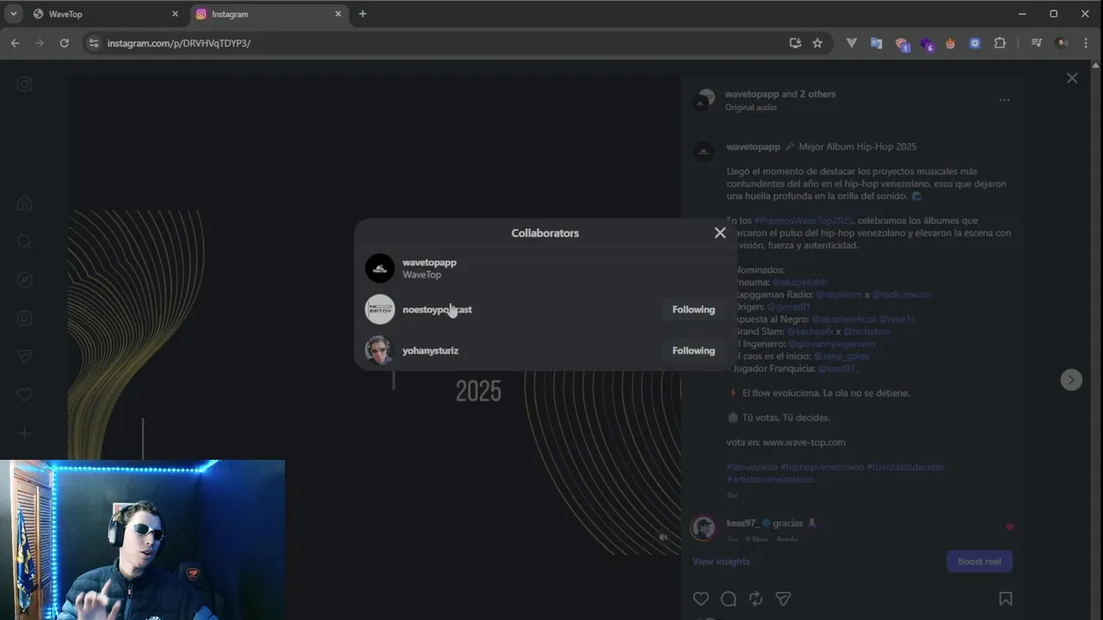Open Notifications heart in sidebar
The width and height of the screenshot is (1103, 620).
(x=25, y=394)
